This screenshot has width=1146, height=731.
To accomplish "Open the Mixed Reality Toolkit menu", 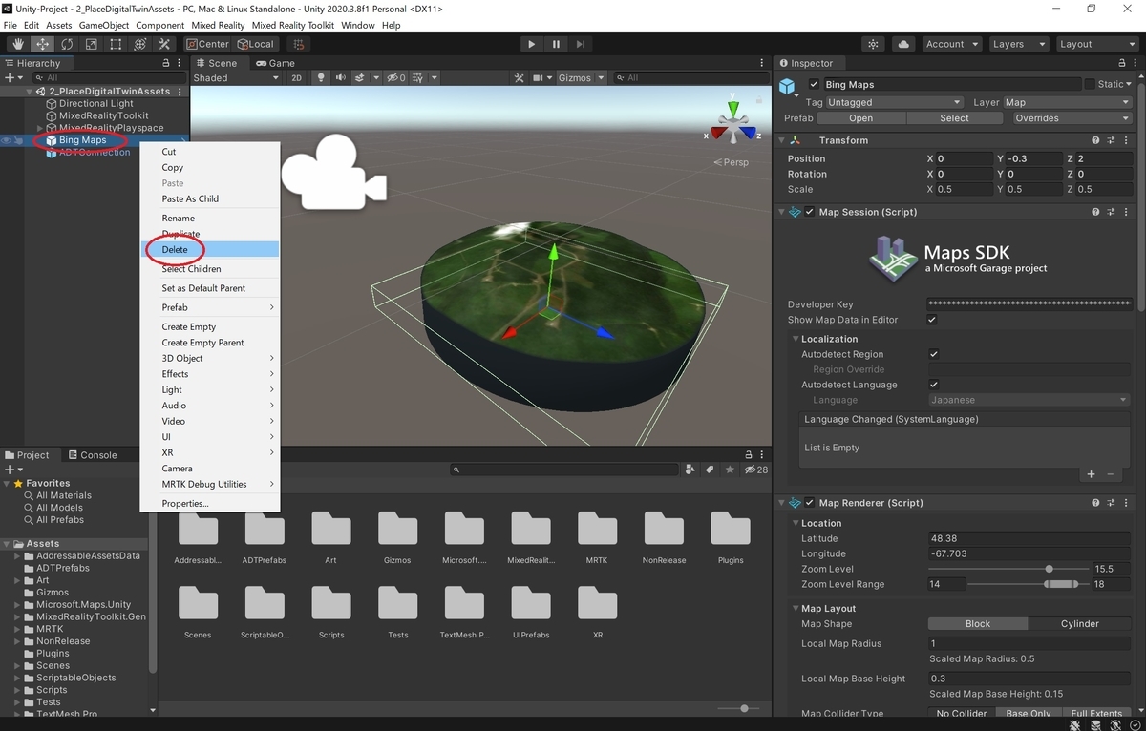I will pyautogui.click(x=293, y=25).
